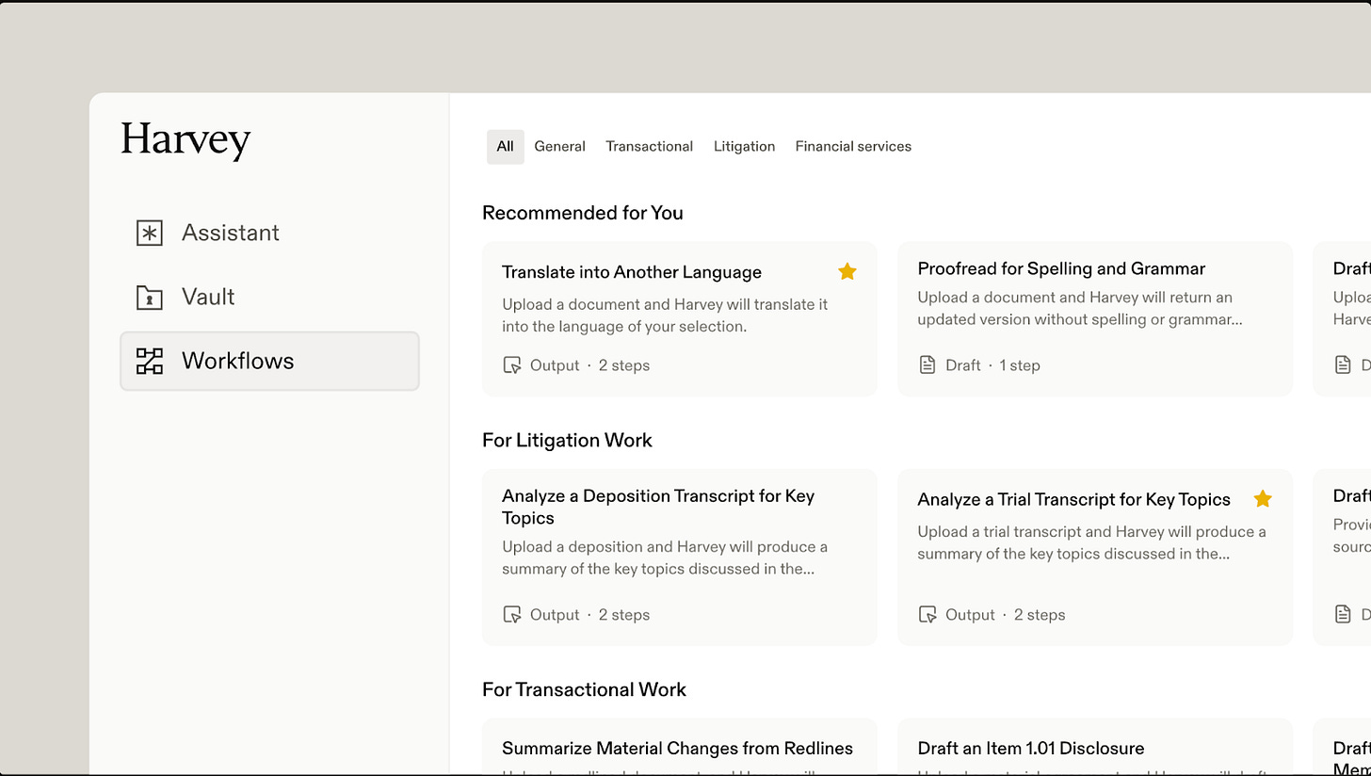Switch to the General tab
The image size is (1371, 776).
559,147
